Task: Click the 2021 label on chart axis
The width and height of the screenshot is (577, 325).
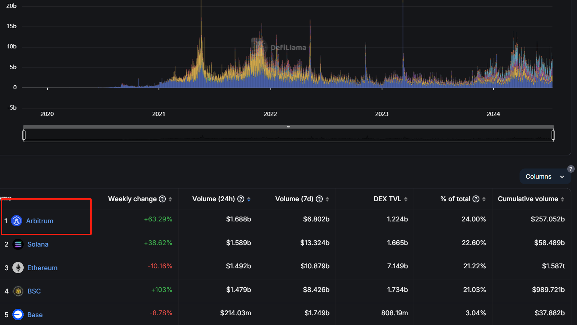Action: pyautogui.click(x=159, y=114)
